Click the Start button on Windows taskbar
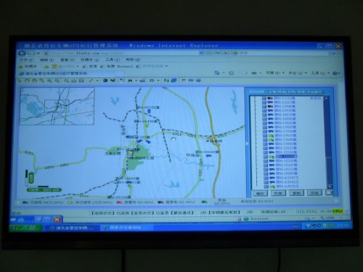Viewport: 363px width, 272px height. (x=25, y=228)
